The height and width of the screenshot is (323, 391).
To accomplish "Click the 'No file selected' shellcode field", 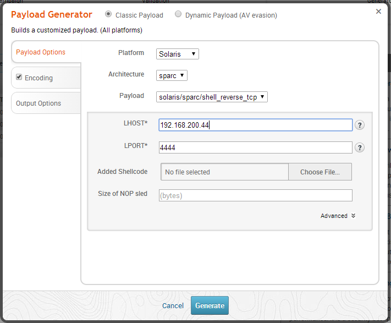I will pyautogui.click(x=224, y=172).
